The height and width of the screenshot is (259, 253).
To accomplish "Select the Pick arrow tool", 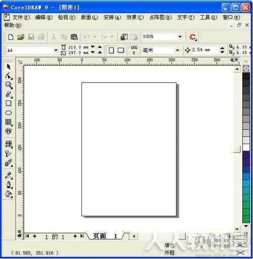I will pyautogui.click(x=9, y=67).
